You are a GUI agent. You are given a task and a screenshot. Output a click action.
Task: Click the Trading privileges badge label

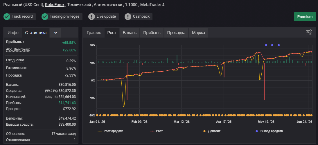coord(64,16)
